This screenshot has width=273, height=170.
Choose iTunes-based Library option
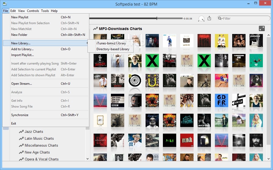tap(111, 43)
